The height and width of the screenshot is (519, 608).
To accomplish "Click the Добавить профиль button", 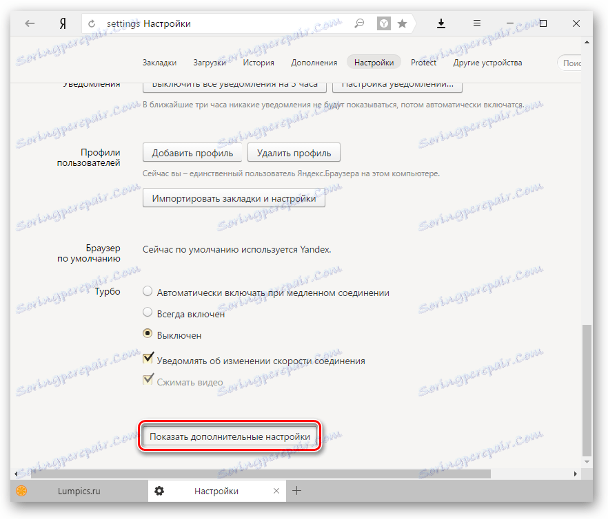I will click(192, 153).
